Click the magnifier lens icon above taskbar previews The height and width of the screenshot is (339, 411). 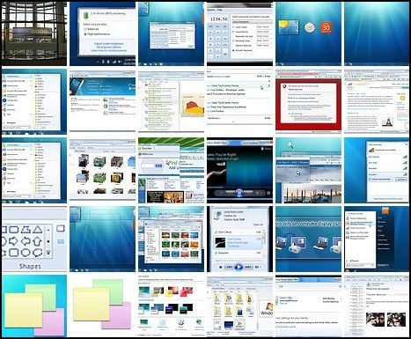coord(290,144)
